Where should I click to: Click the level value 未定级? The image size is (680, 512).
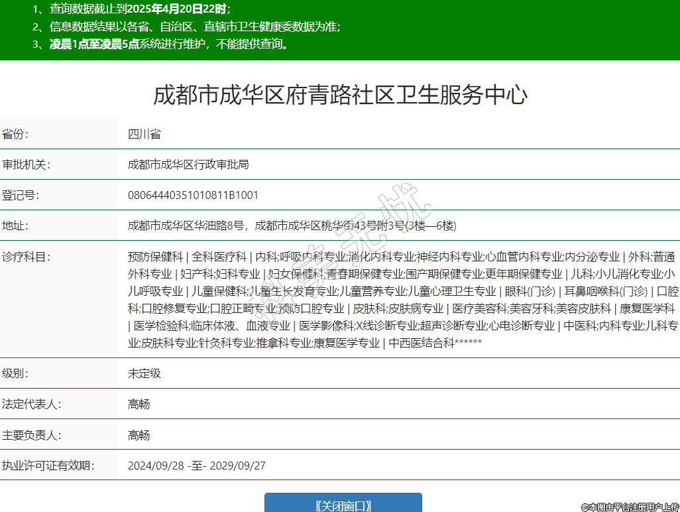(x=144, y=373)
